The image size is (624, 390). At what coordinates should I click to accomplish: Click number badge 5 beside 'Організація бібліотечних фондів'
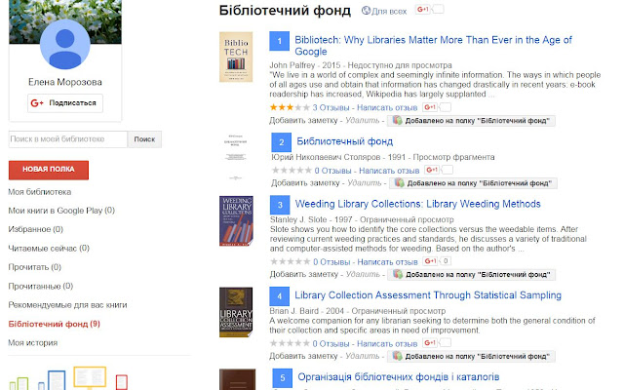tap(283, 378)
